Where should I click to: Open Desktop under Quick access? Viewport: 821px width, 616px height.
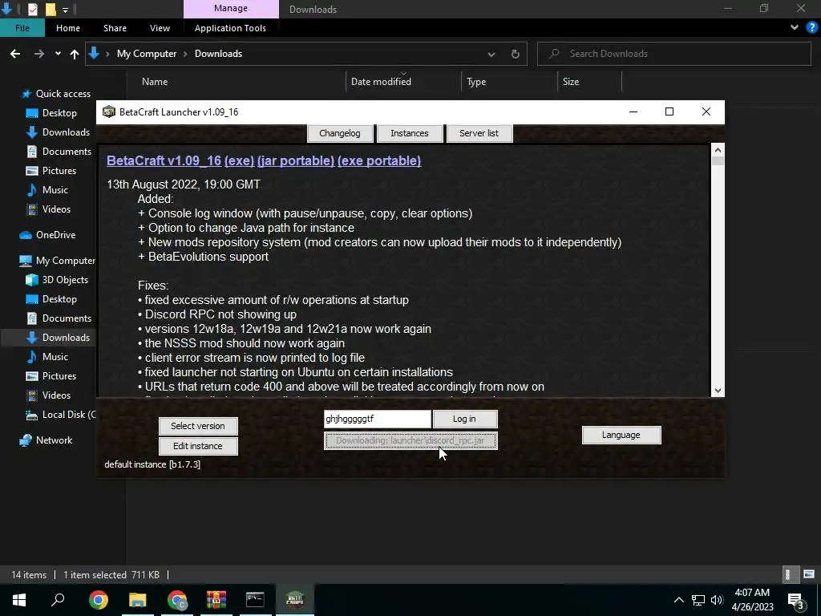(x=59, y=113)
